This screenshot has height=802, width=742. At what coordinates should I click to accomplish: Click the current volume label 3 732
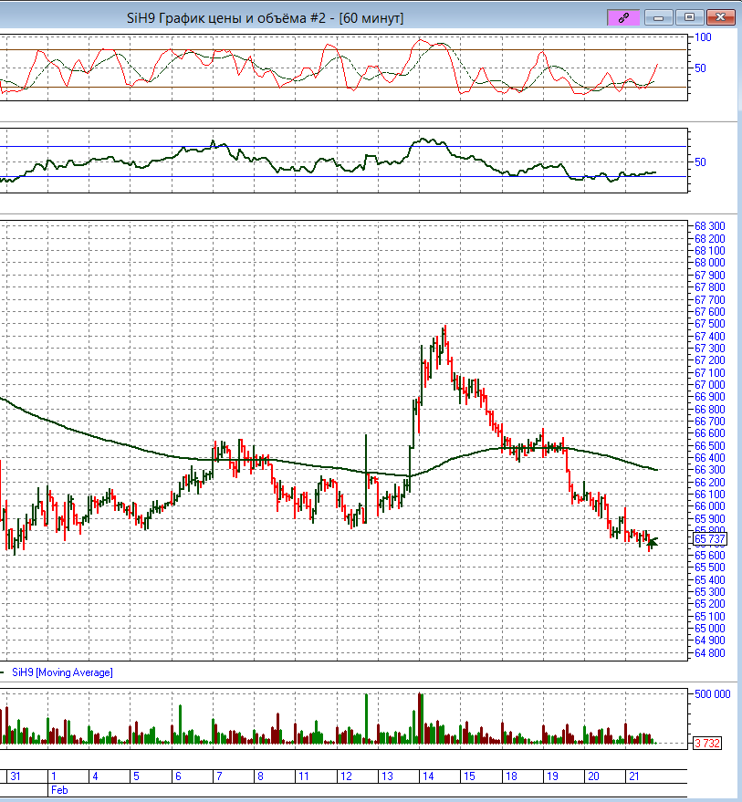(708, 744)
